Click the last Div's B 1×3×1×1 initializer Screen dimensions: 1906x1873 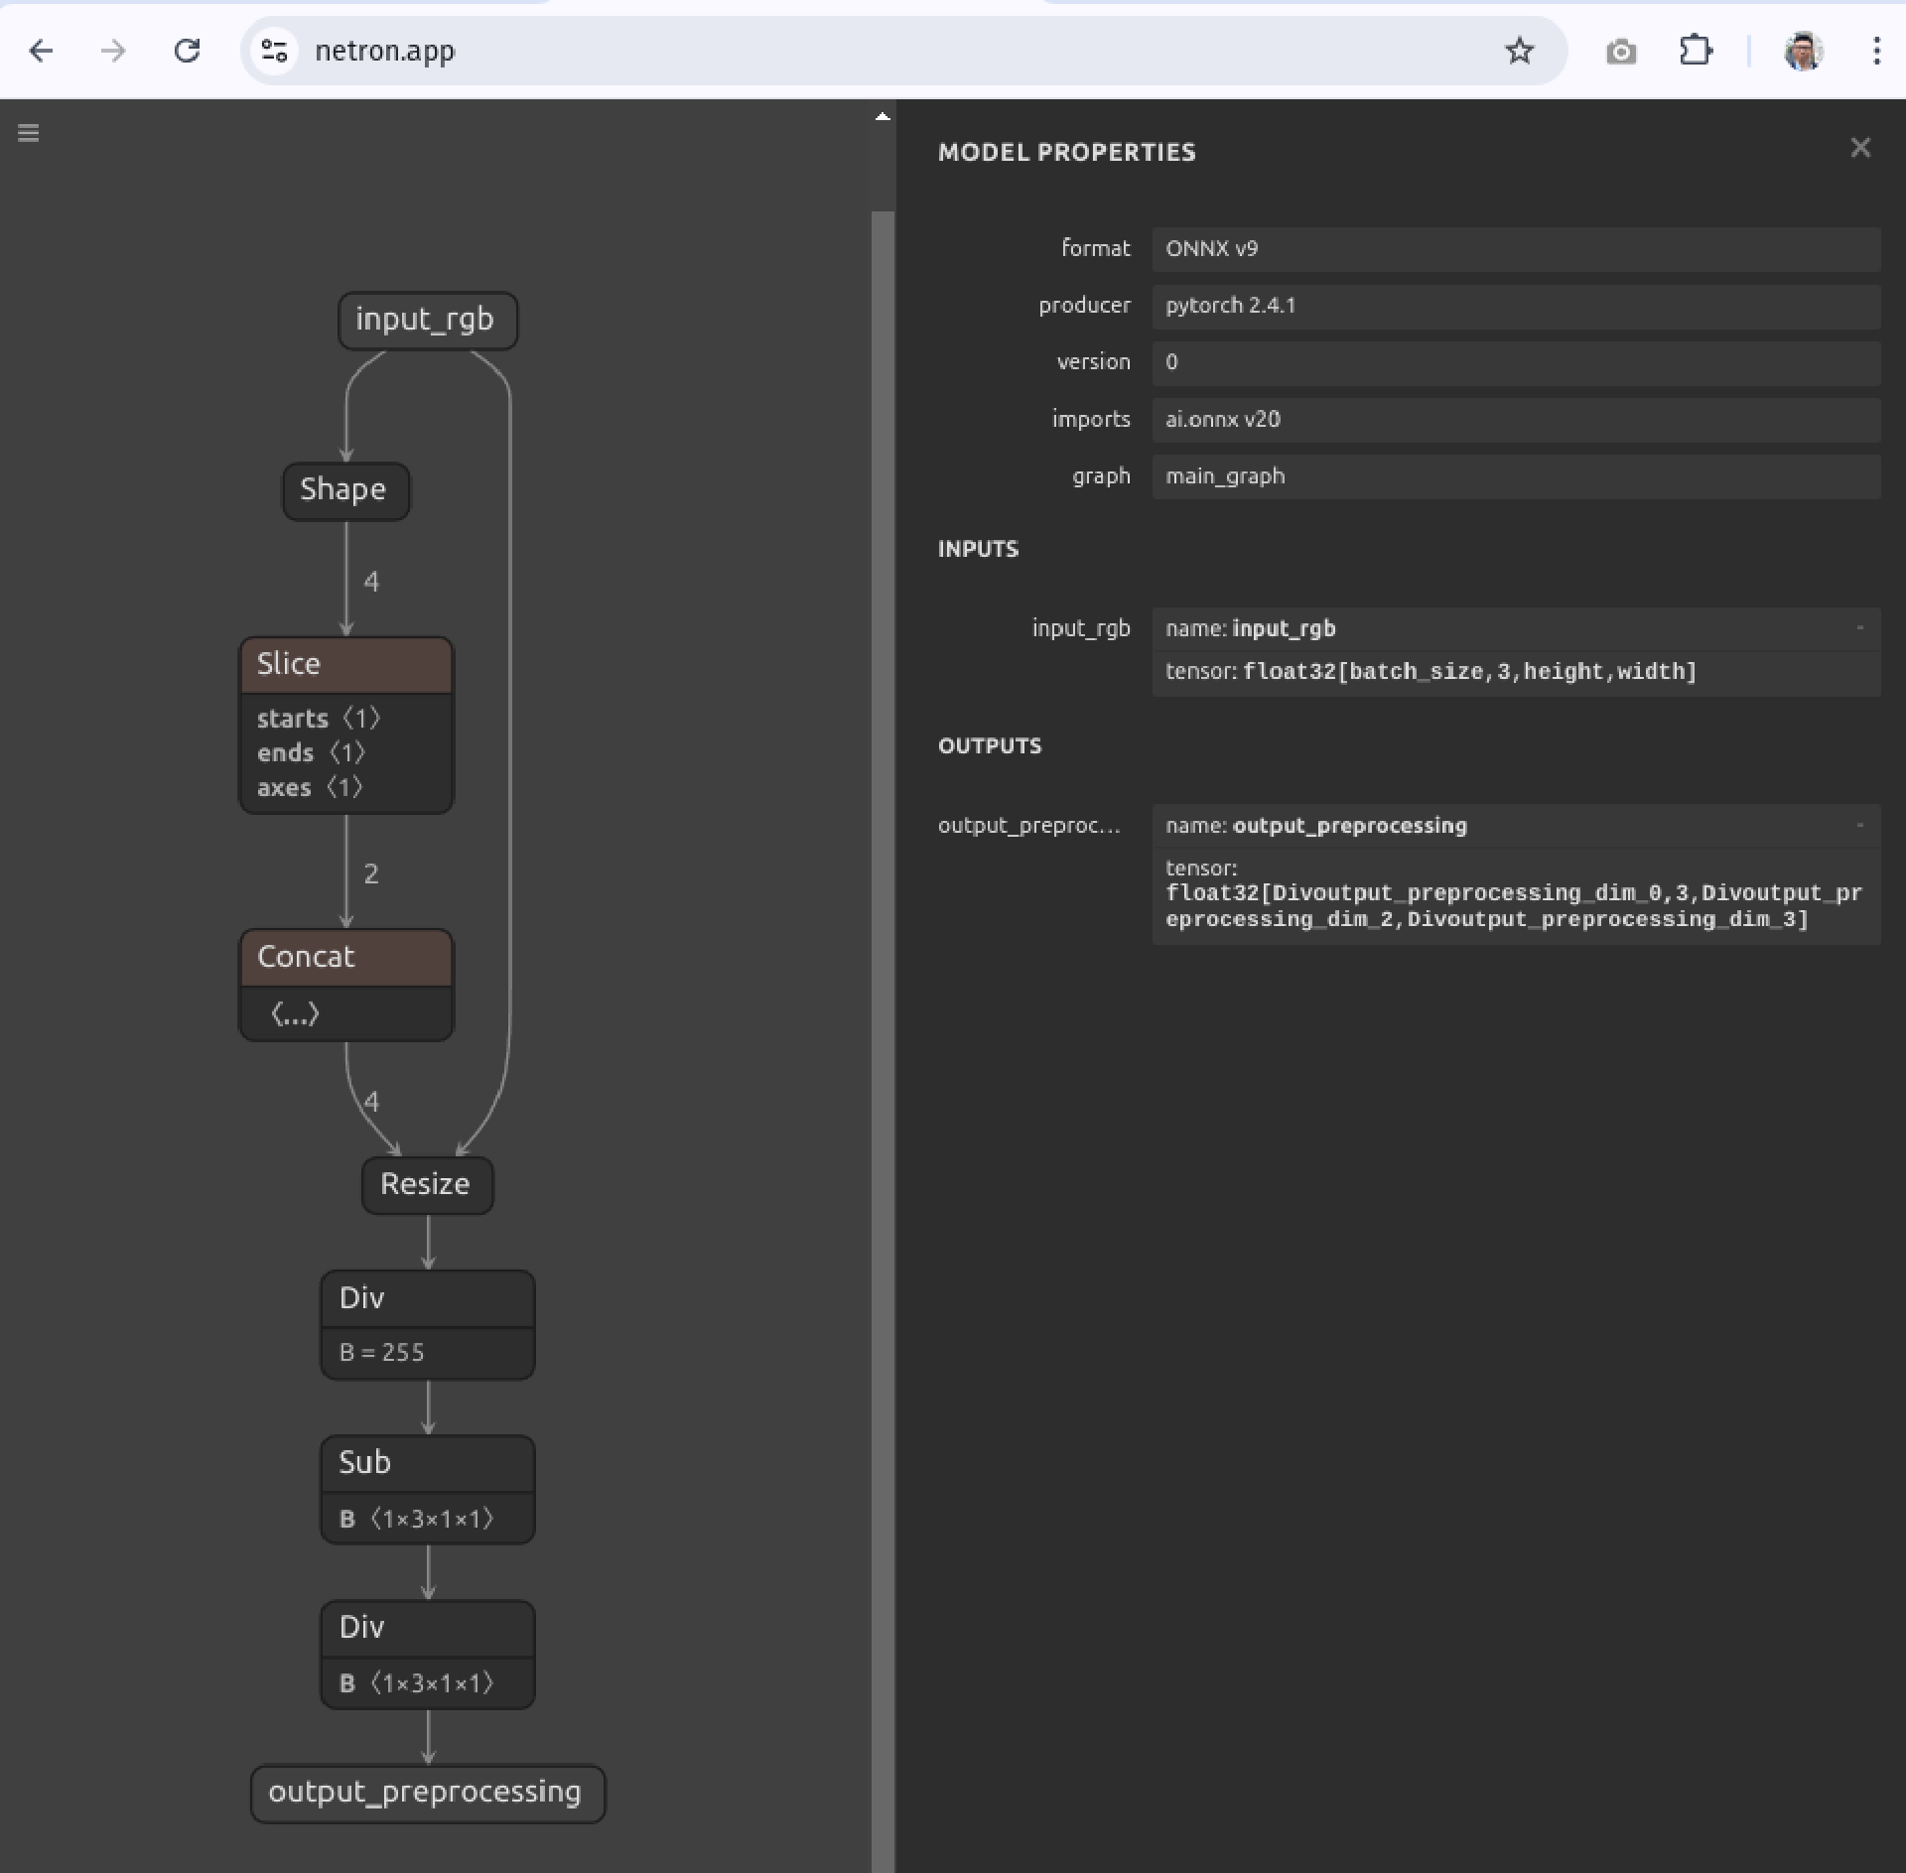(x=417, y=1683)
